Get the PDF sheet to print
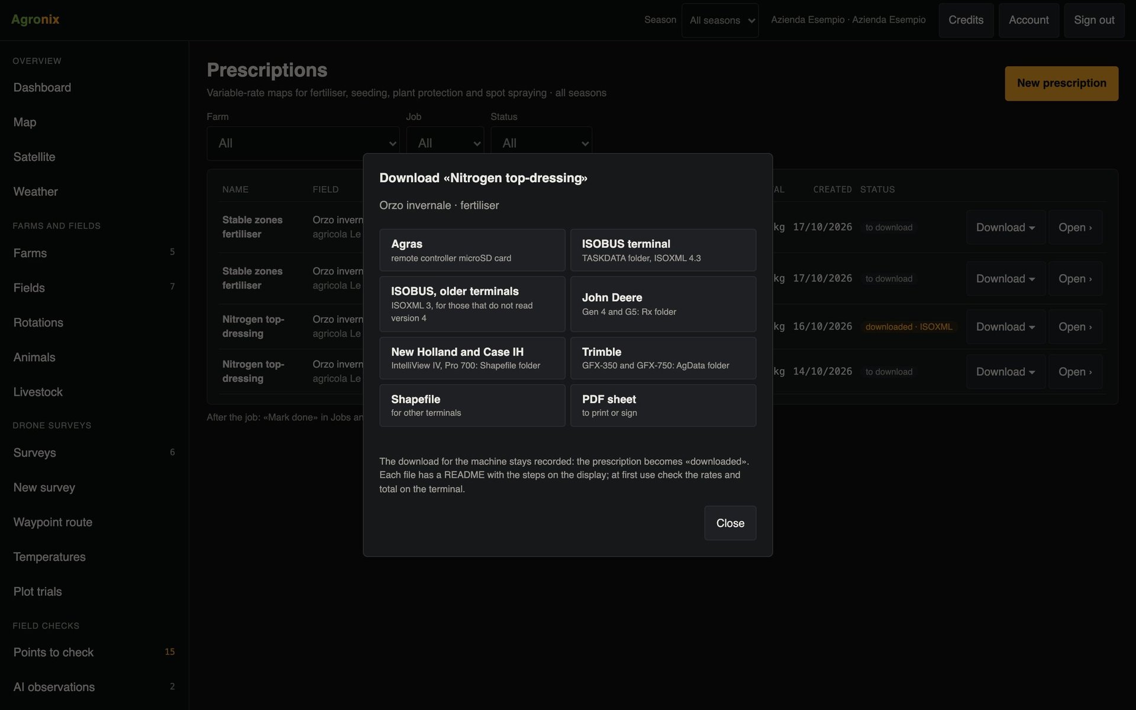 point(663,405)
